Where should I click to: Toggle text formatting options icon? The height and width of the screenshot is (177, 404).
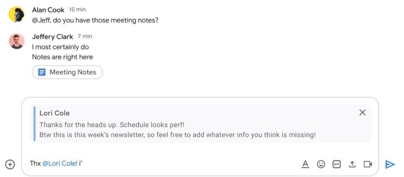[305, 164]
